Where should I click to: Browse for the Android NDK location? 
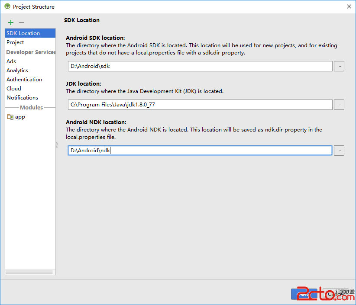point(339,150)
